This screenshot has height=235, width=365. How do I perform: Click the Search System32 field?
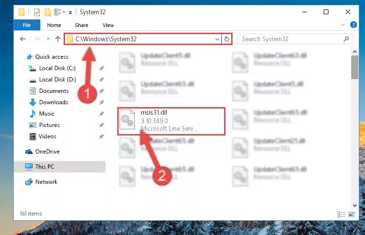tap(295, 39)
